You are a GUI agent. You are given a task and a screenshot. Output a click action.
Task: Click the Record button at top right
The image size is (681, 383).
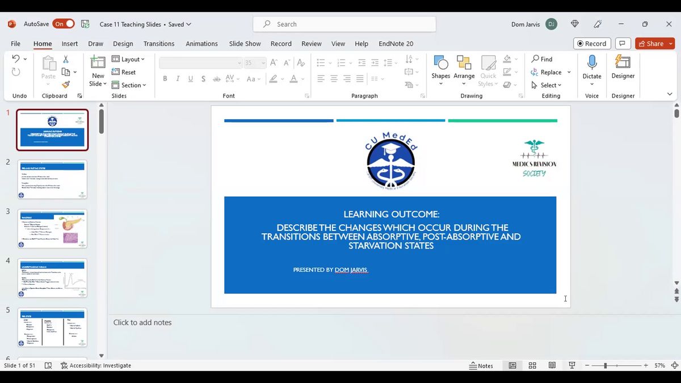tap(591, 44)
